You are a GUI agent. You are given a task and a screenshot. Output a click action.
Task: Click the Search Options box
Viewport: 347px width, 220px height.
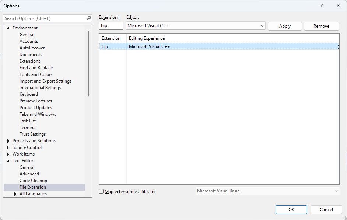pos(44,18)
